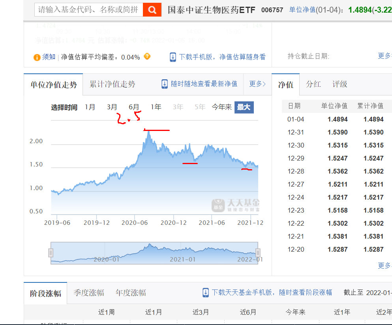Screen dimensions: 392x325
Task: Click 1.5211 unit value for 12-27
Action: 338,184
